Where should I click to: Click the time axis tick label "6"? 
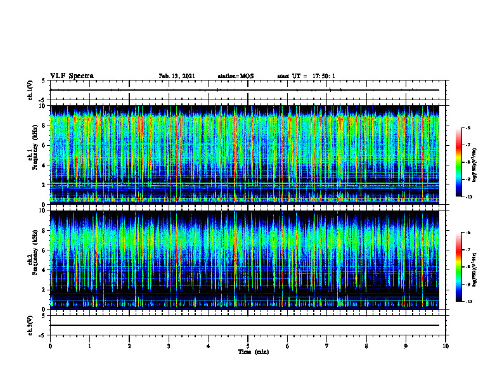[288, 346]
